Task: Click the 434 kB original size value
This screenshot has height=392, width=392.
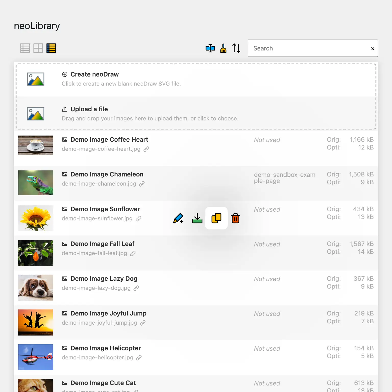Action: pyautogui.click(x=363, y=209)
